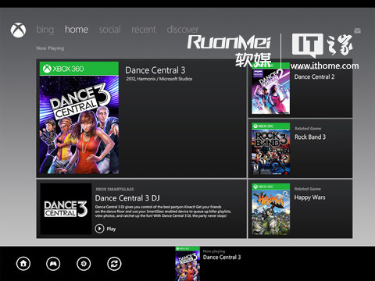Play Dance Central 3 DJ
The height and width of the screenshot is (281, 375).
(105, 229)
